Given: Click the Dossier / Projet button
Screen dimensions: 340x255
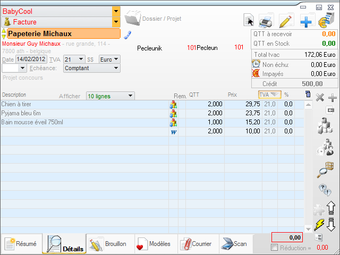Looking at the screenshot, I should pos(153,19).
